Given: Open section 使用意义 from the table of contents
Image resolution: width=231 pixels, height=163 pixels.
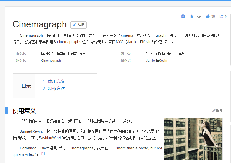Looking at the screenshot, I should pyautogui.click(x=57, y=81).
